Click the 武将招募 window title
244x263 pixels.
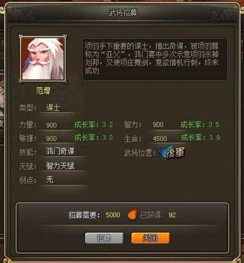(123, 13)
